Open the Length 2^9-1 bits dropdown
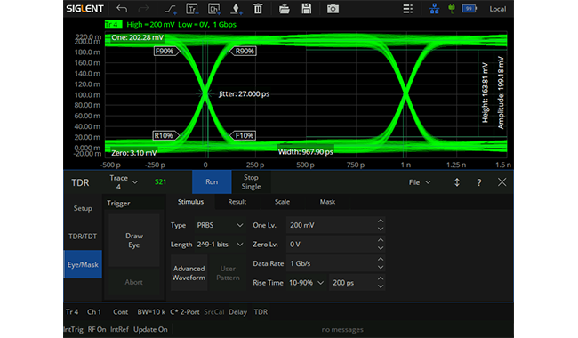 pyautogui.click(x=220, y=245)
